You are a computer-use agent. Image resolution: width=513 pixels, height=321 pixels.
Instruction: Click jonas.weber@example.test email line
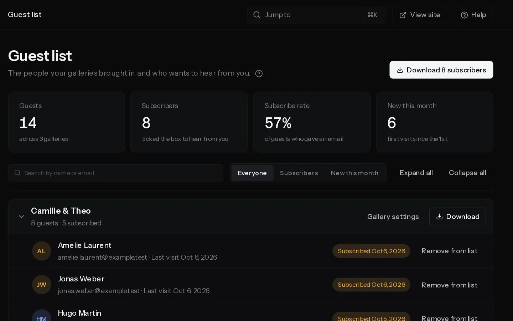click(x=134, y=291)
